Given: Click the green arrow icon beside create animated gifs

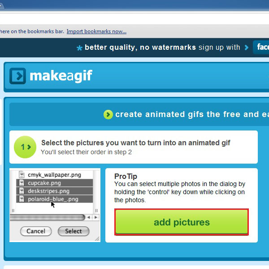Looking at the screenshot, I should [x=108, y=114].
